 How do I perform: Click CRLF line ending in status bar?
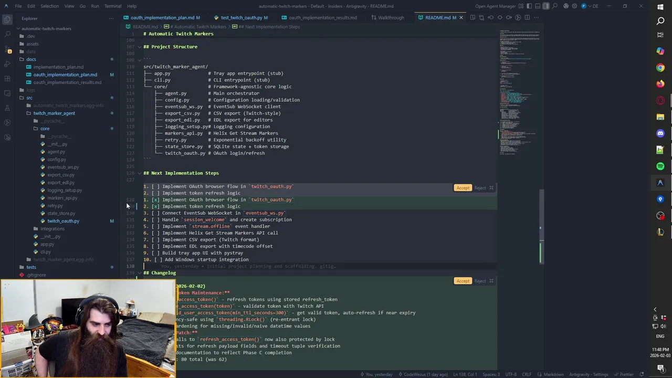526,374
